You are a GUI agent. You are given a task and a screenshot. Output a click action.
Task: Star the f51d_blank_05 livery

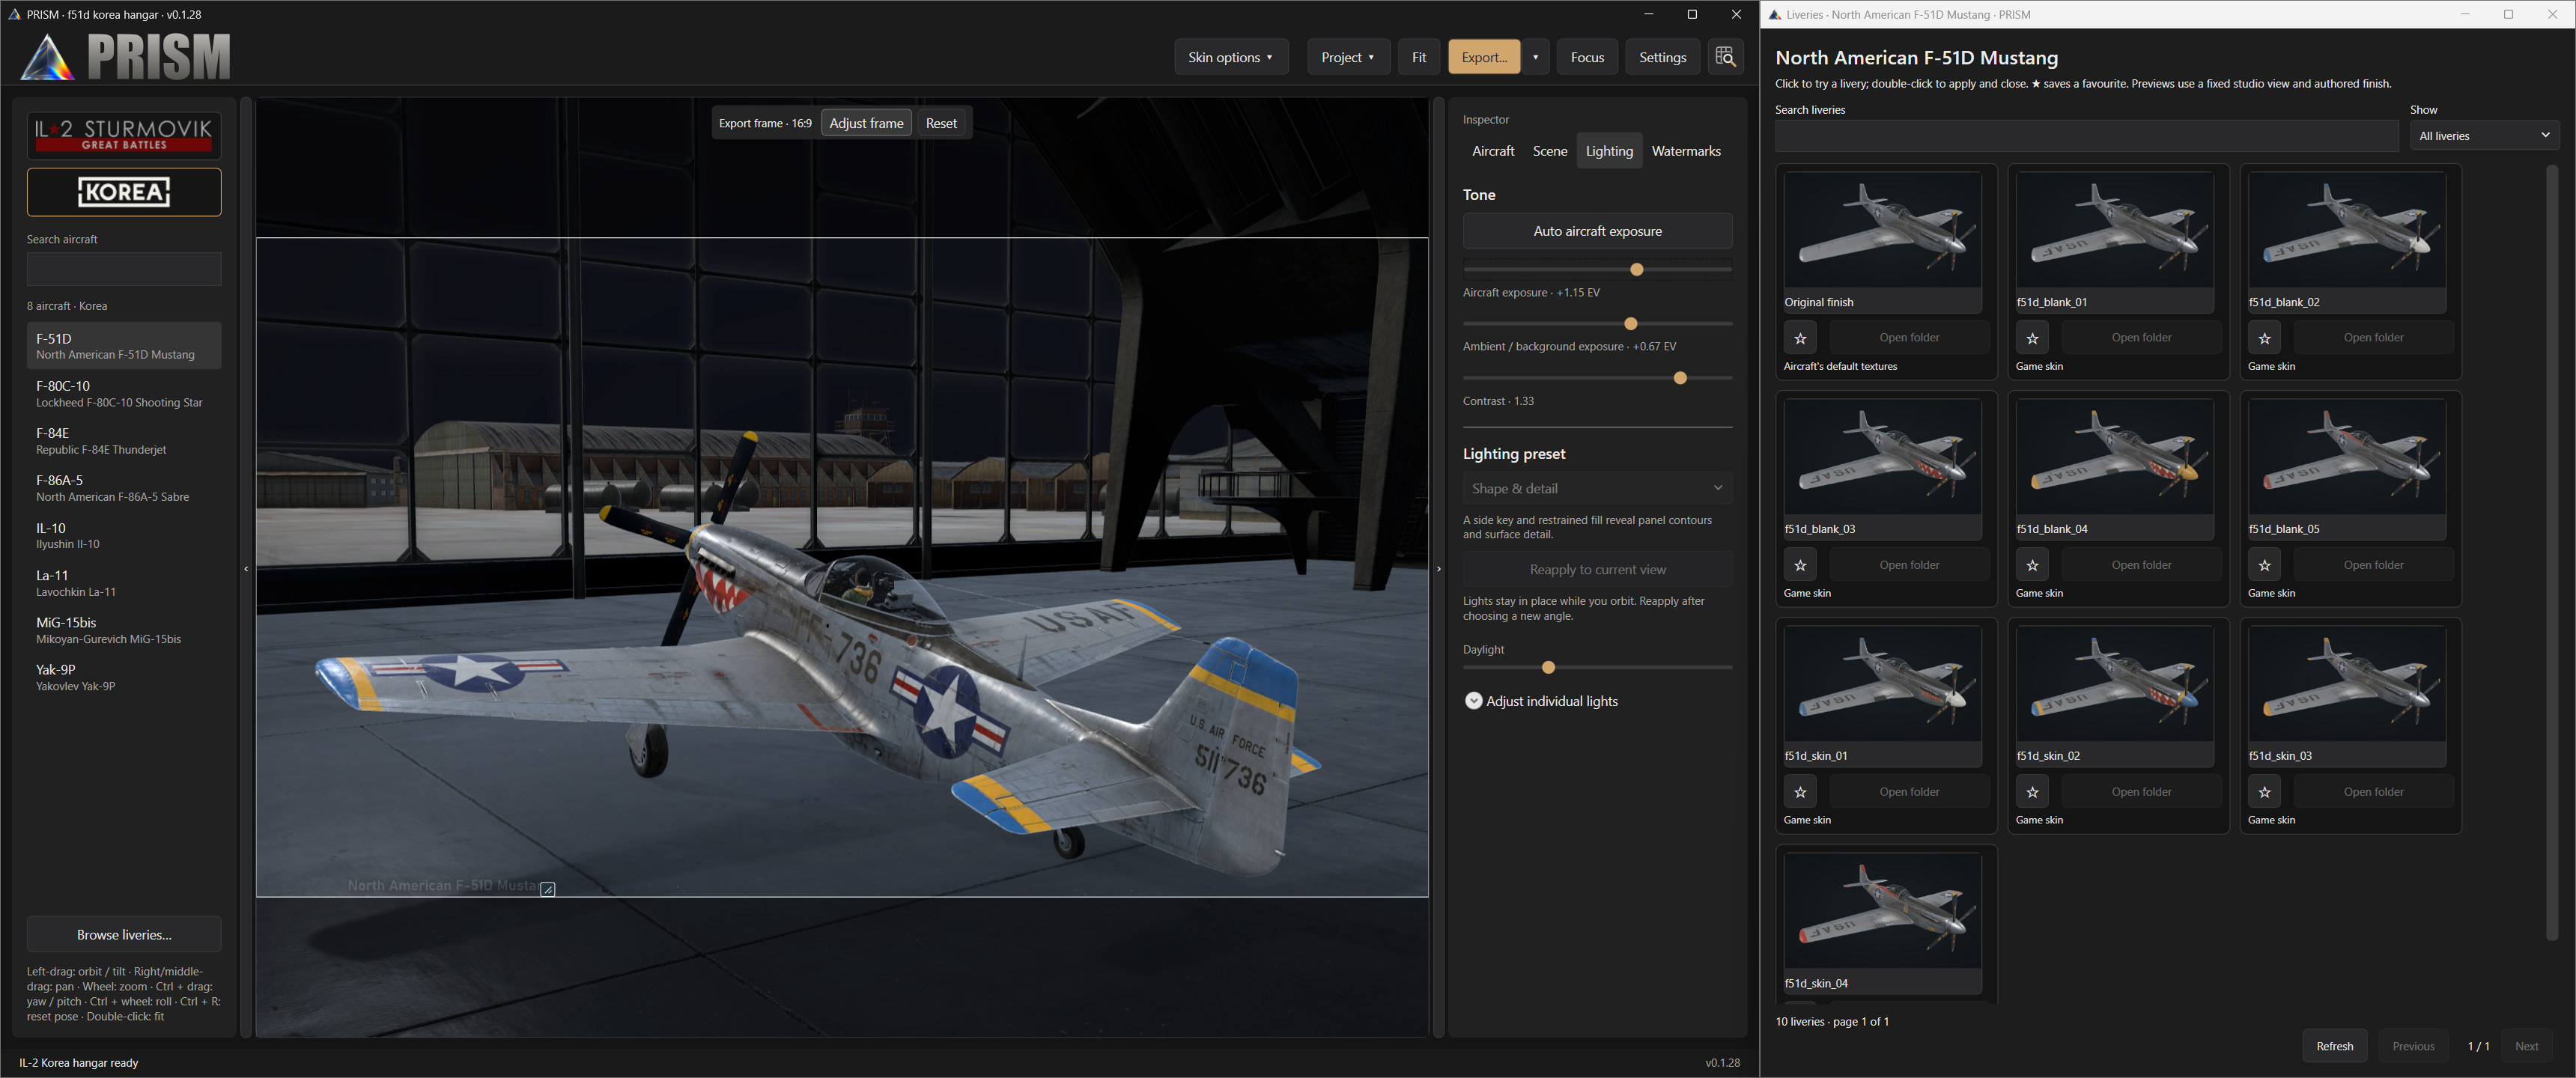(x=2264, y=565)
